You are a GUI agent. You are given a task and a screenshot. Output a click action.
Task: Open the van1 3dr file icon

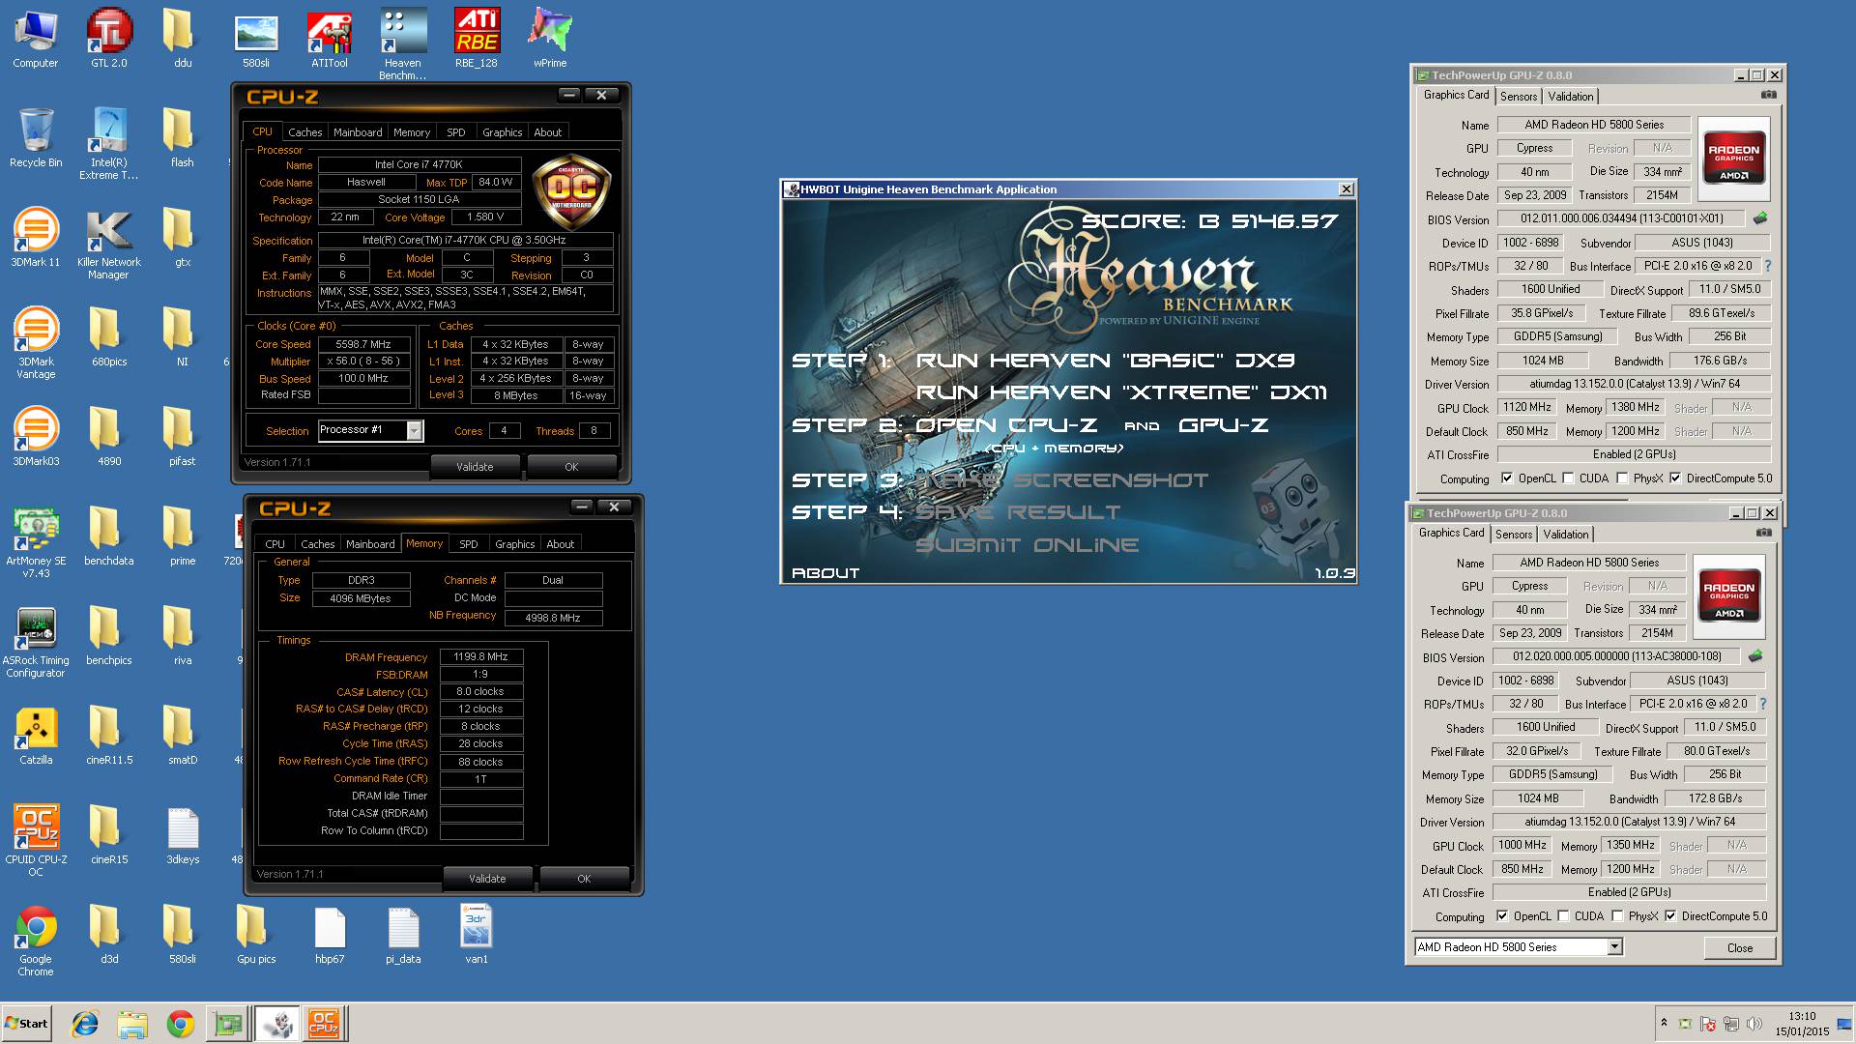click(477, 935)
